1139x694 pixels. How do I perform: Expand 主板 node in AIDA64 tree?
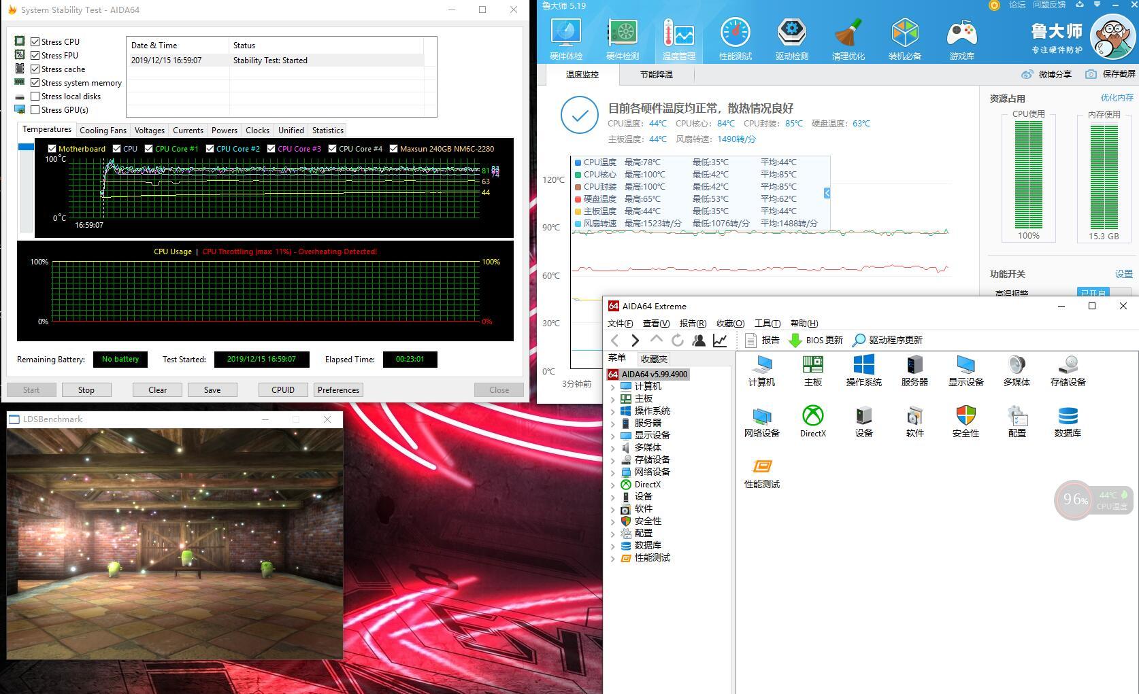(613, 399)
